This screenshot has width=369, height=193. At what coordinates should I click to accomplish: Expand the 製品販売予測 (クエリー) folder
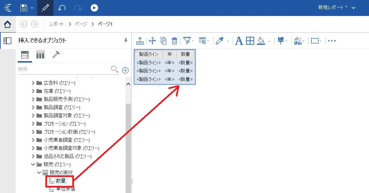(x=33, y=99)
